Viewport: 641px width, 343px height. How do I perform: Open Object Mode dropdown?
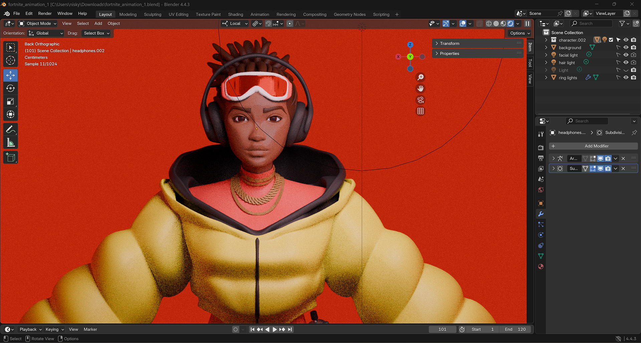pos(38,23)
